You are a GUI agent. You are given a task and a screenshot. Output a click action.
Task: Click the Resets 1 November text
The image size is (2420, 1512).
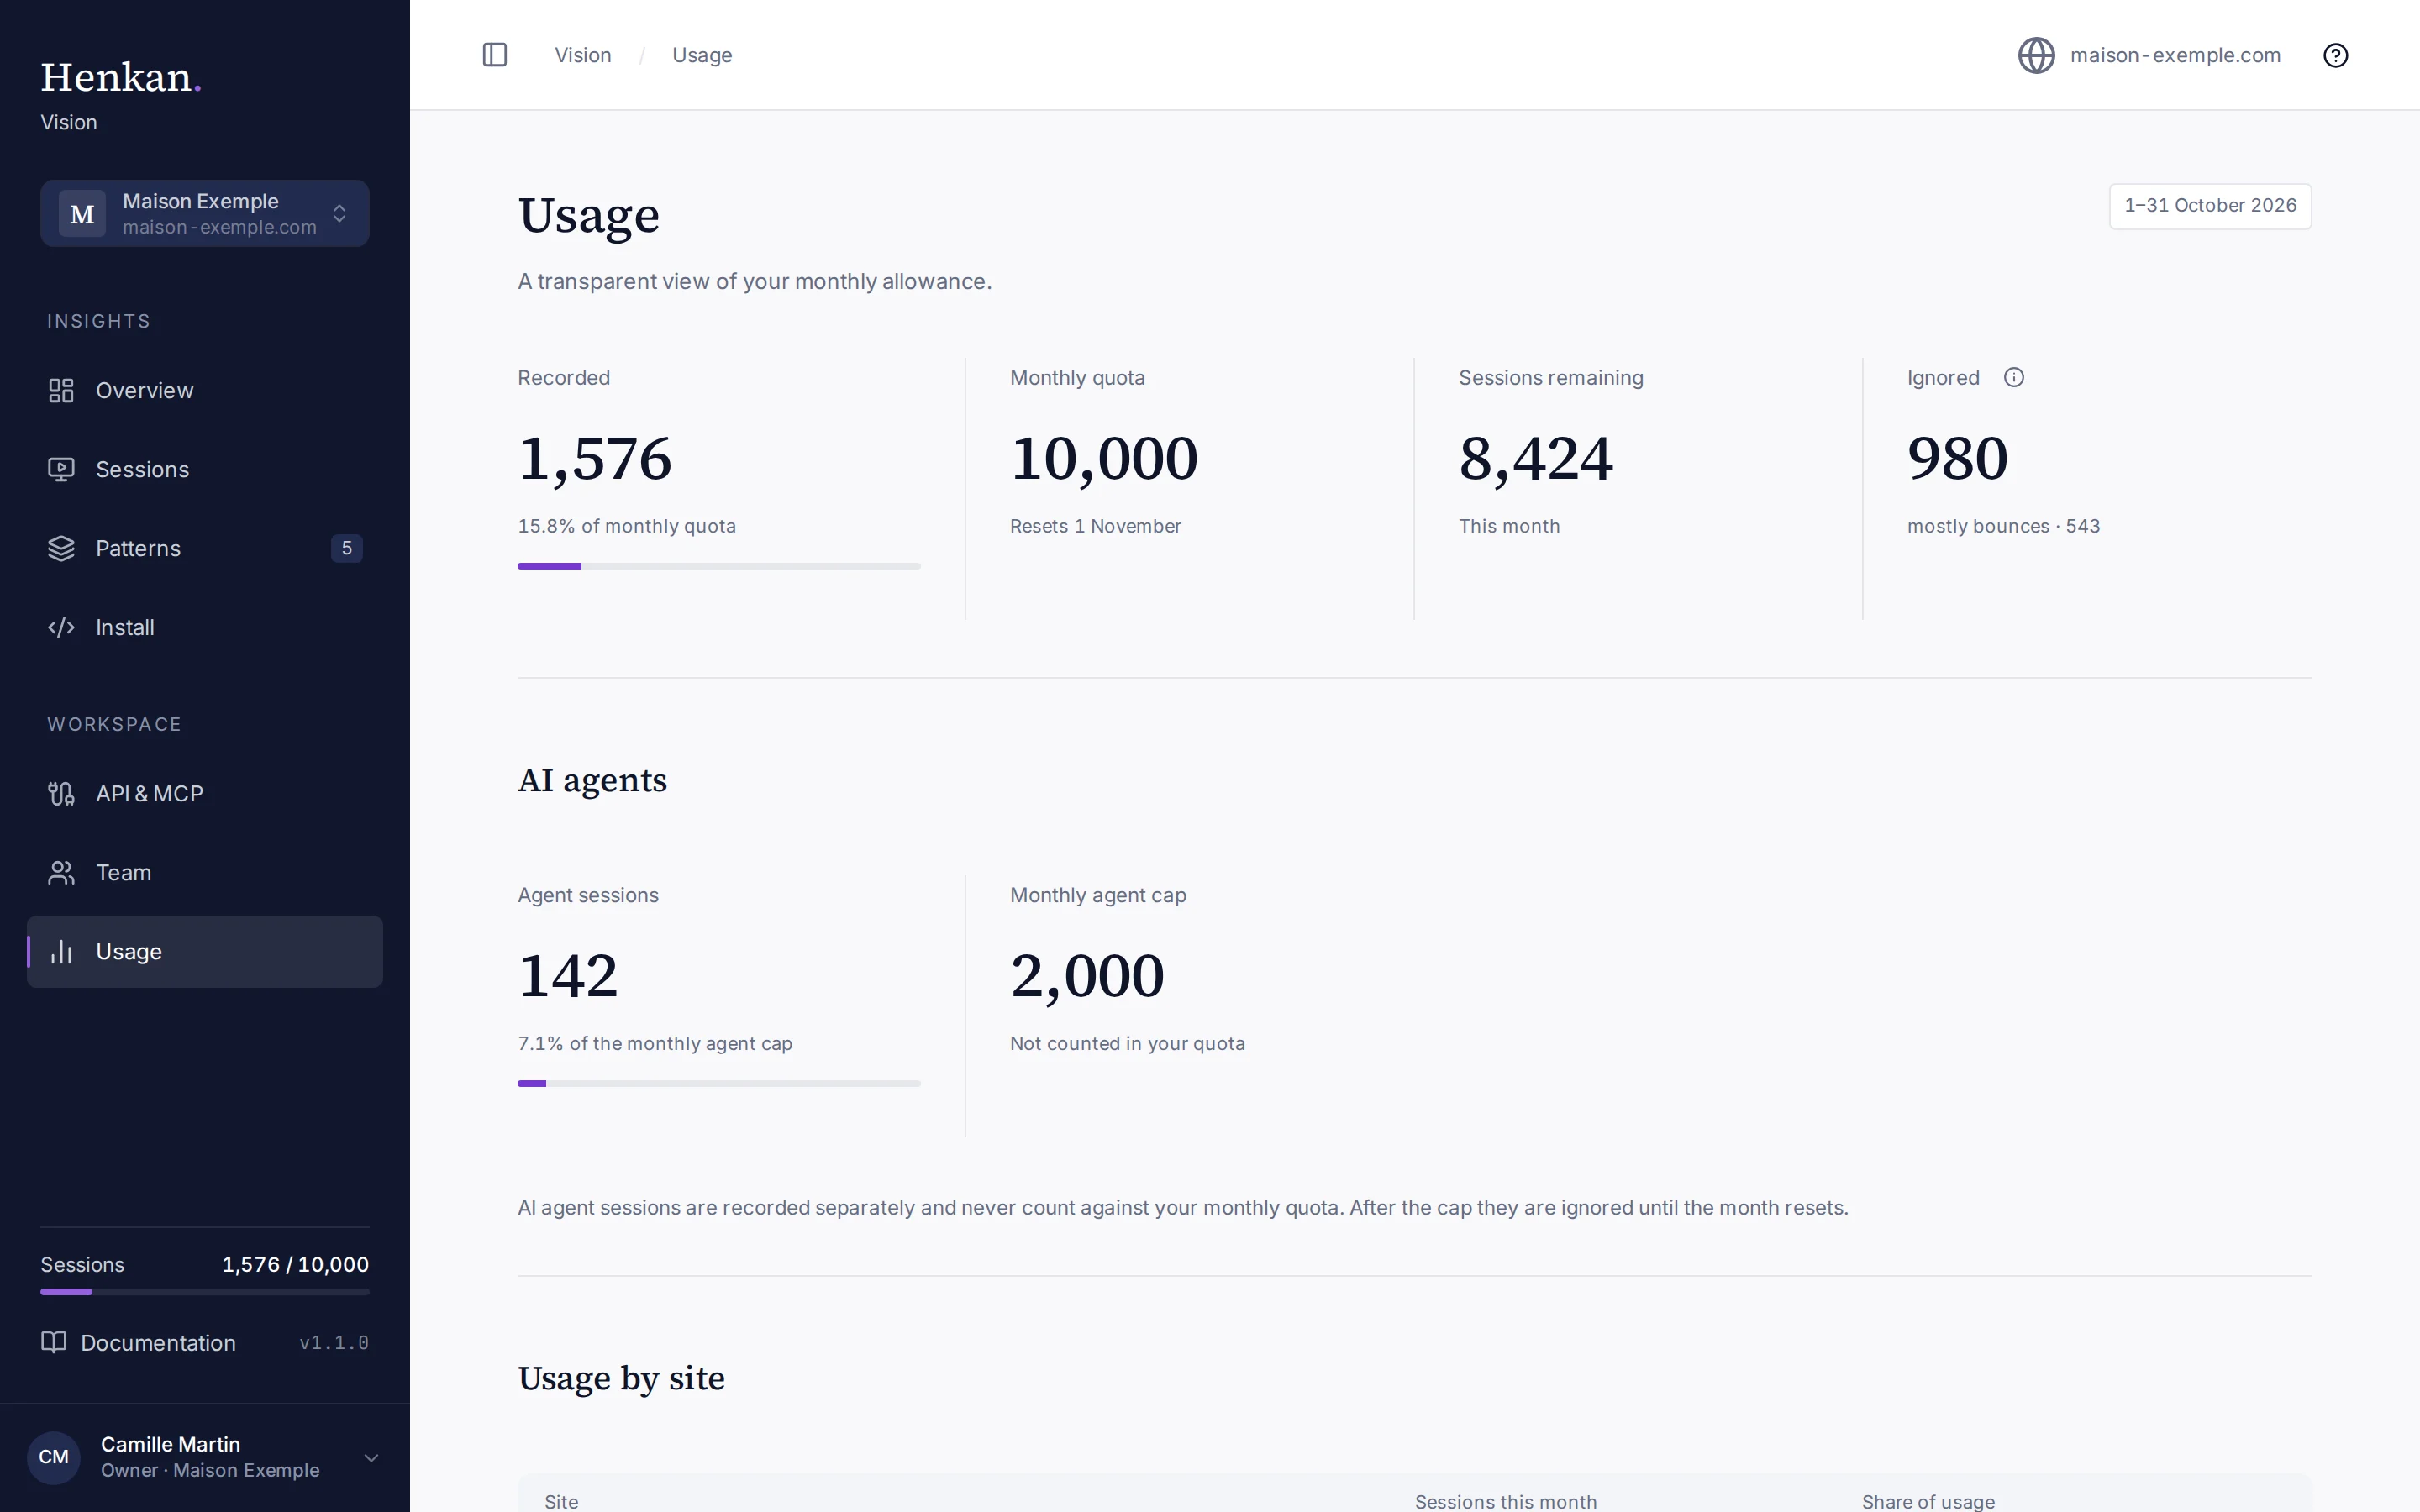point(1095,526)
